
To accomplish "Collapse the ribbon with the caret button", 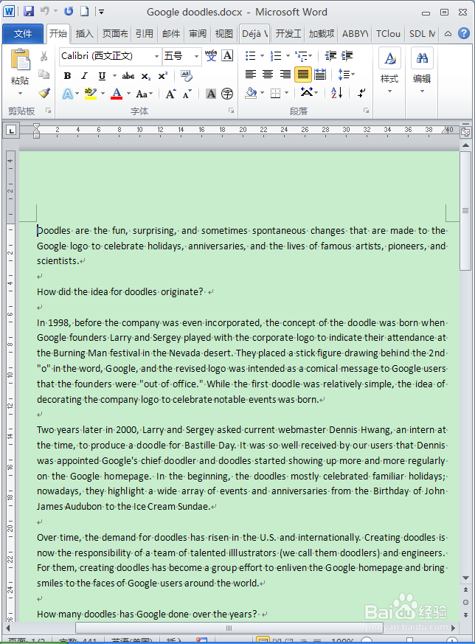I will click(448, 34).
